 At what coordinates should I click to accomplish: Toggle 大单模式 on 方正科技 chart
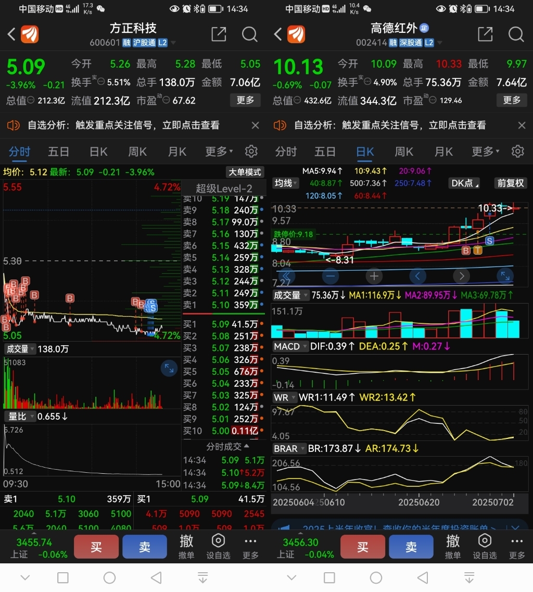pos(245,172)
